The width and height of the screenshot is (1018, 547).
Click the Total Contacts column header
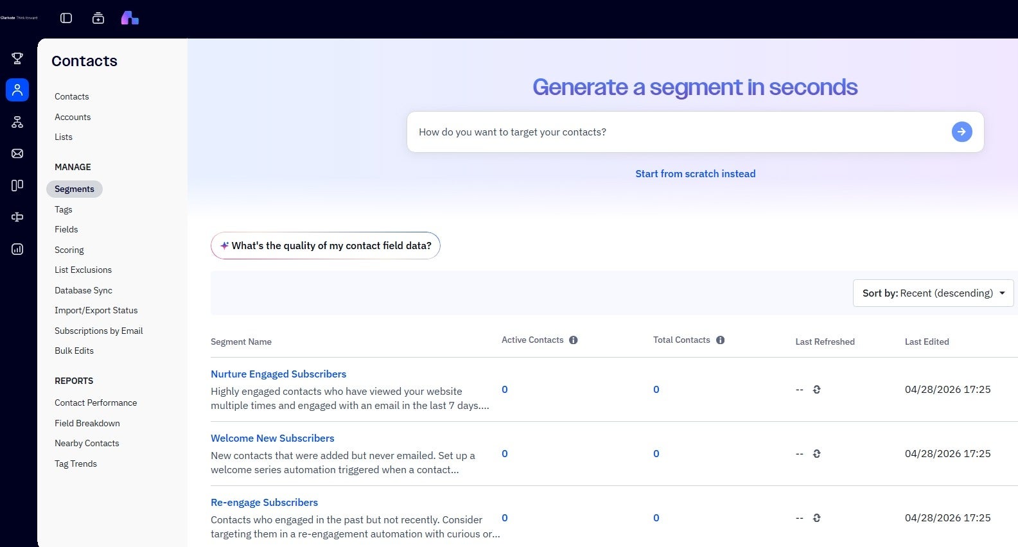pyautogui.click(x=681, y=340)
